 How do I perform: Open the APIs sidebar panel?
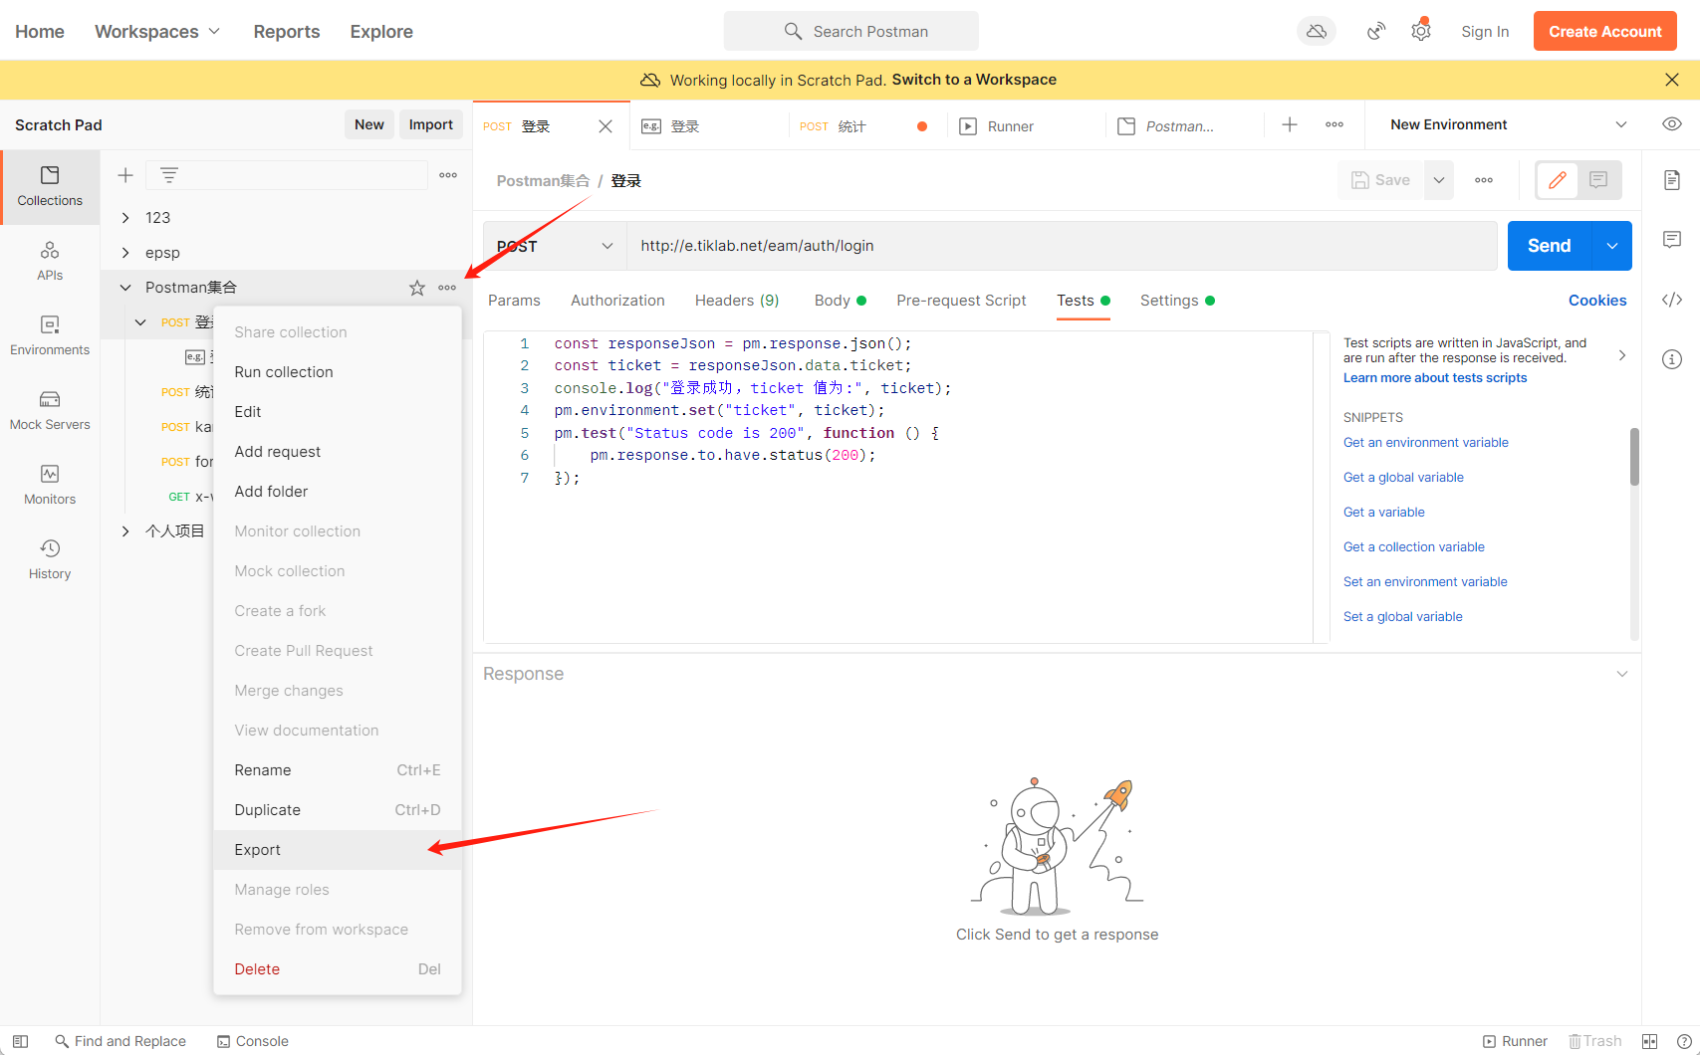click(x=50, y=262)
